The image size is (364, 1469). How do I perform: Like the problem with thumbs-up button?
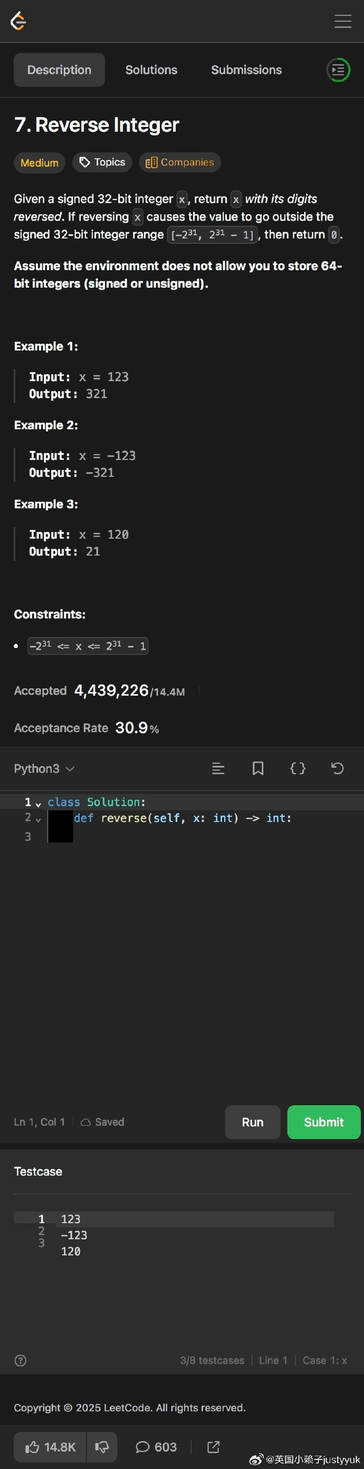coord(50,1447)
